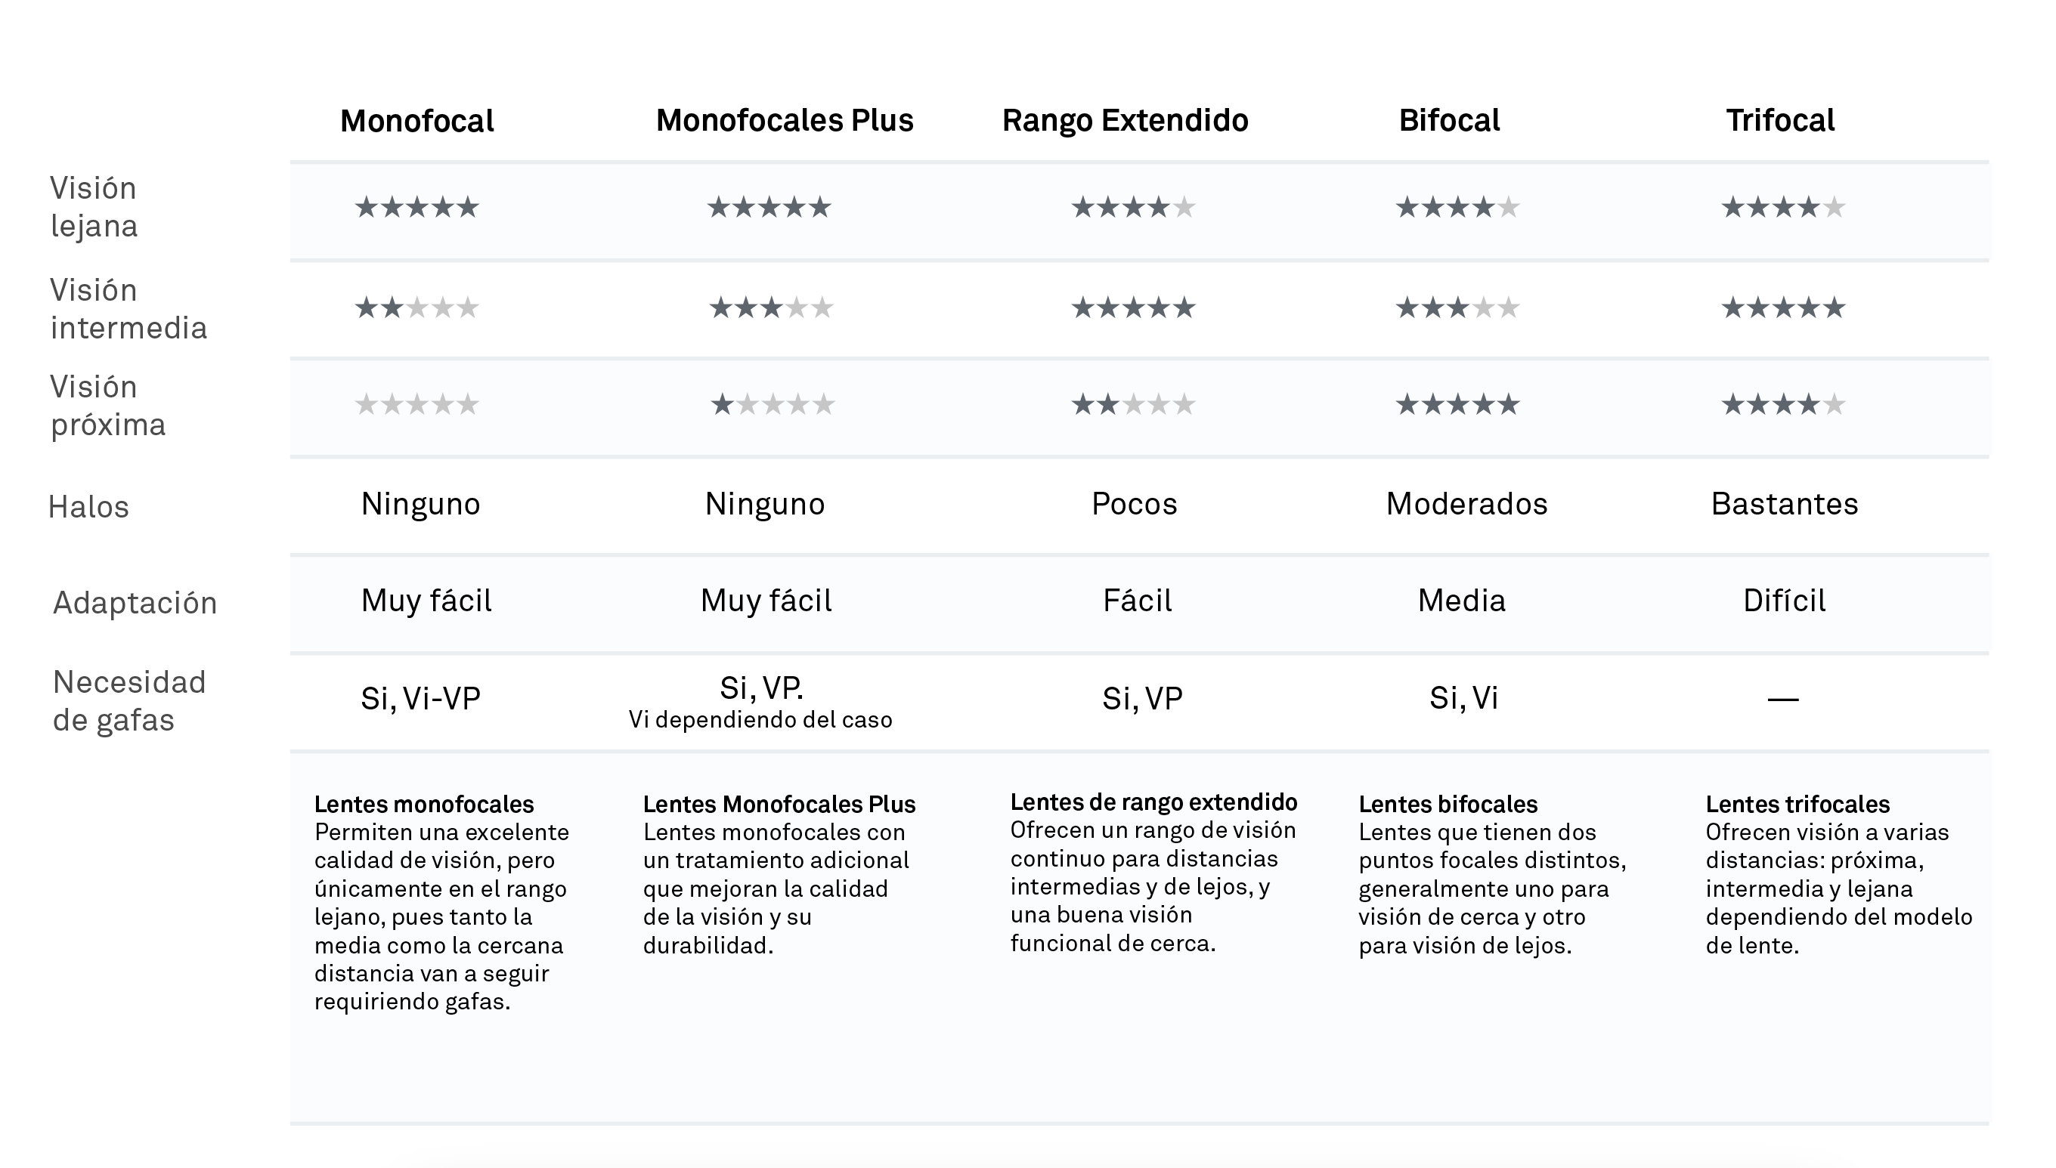
Task: Select Bifocal visión próxima star rating
Action: point(1457,404)
